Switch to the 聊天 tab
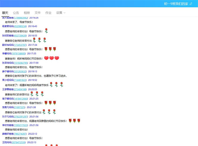This screenshot has height=146, width=198. (x=5, y=13)
